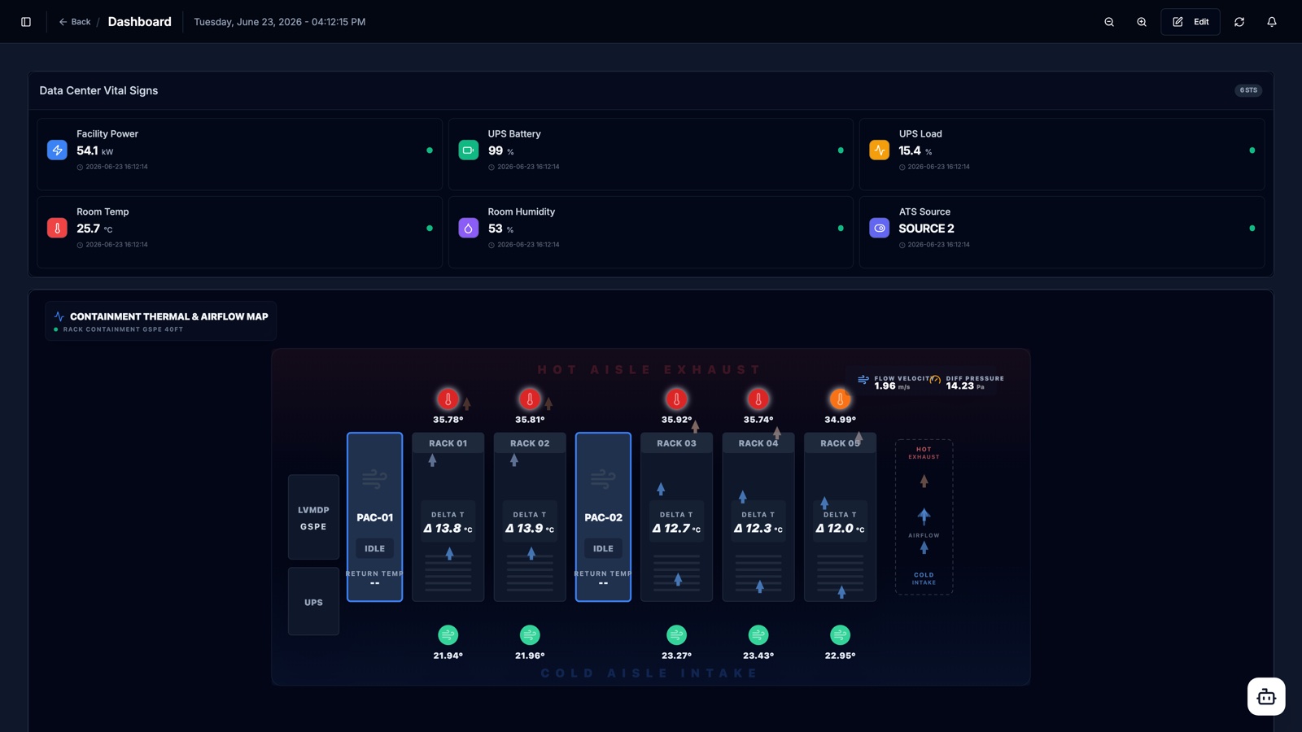Click ATS Source SOURCE 2 value
1302x732 pixels.
pyautogui.click(x=927, y=229)
